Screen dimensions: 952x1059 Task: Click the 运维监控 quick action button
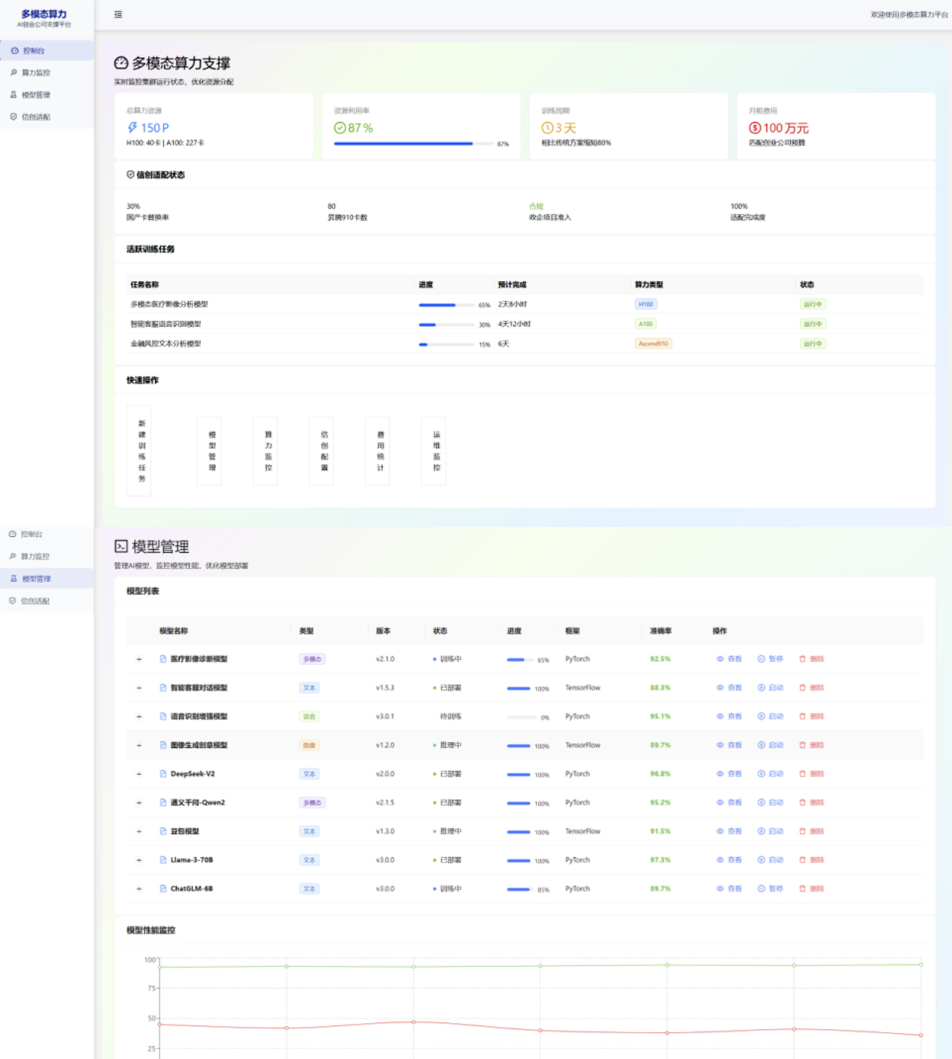click(433, 450)
